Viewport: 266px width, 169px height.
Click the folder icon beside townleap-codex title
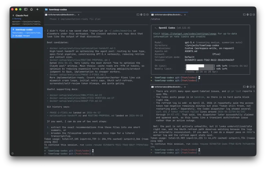tap(46, 10)
